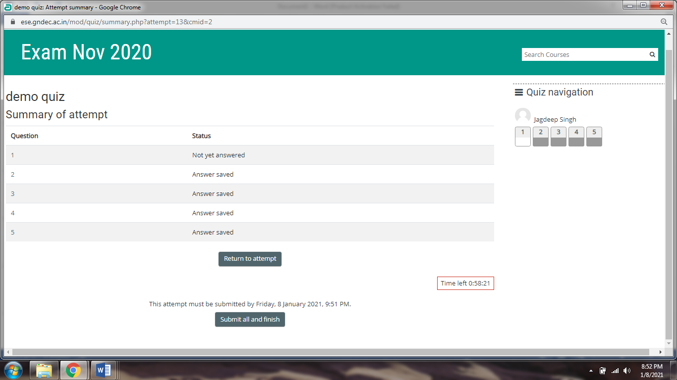Image resolution: width=677 pixels, height=380 pixels.
Task: Show hidden tray icons arrow
Action: pyautogui.click(x=591, y=371)
